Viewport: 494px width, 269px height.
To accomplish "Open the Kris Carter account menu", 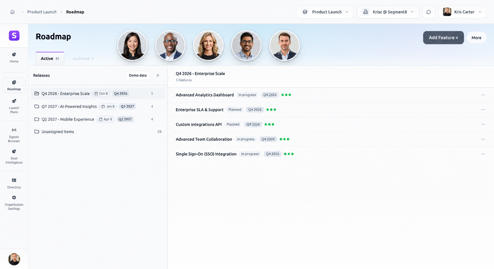I will tap(462, 12).
